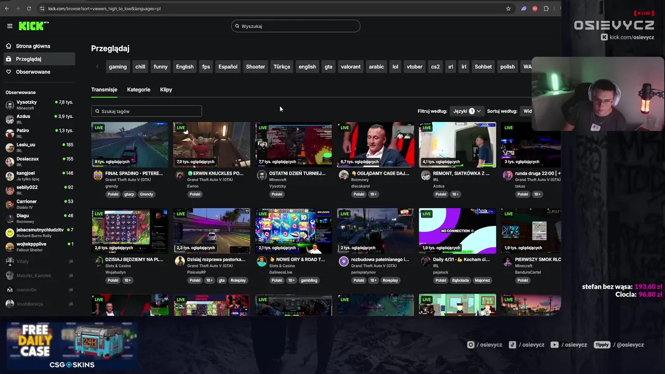The width and height of the screenshot is (665, 374).
Task: Go back with browser back arrow
Action: (7, 8)
